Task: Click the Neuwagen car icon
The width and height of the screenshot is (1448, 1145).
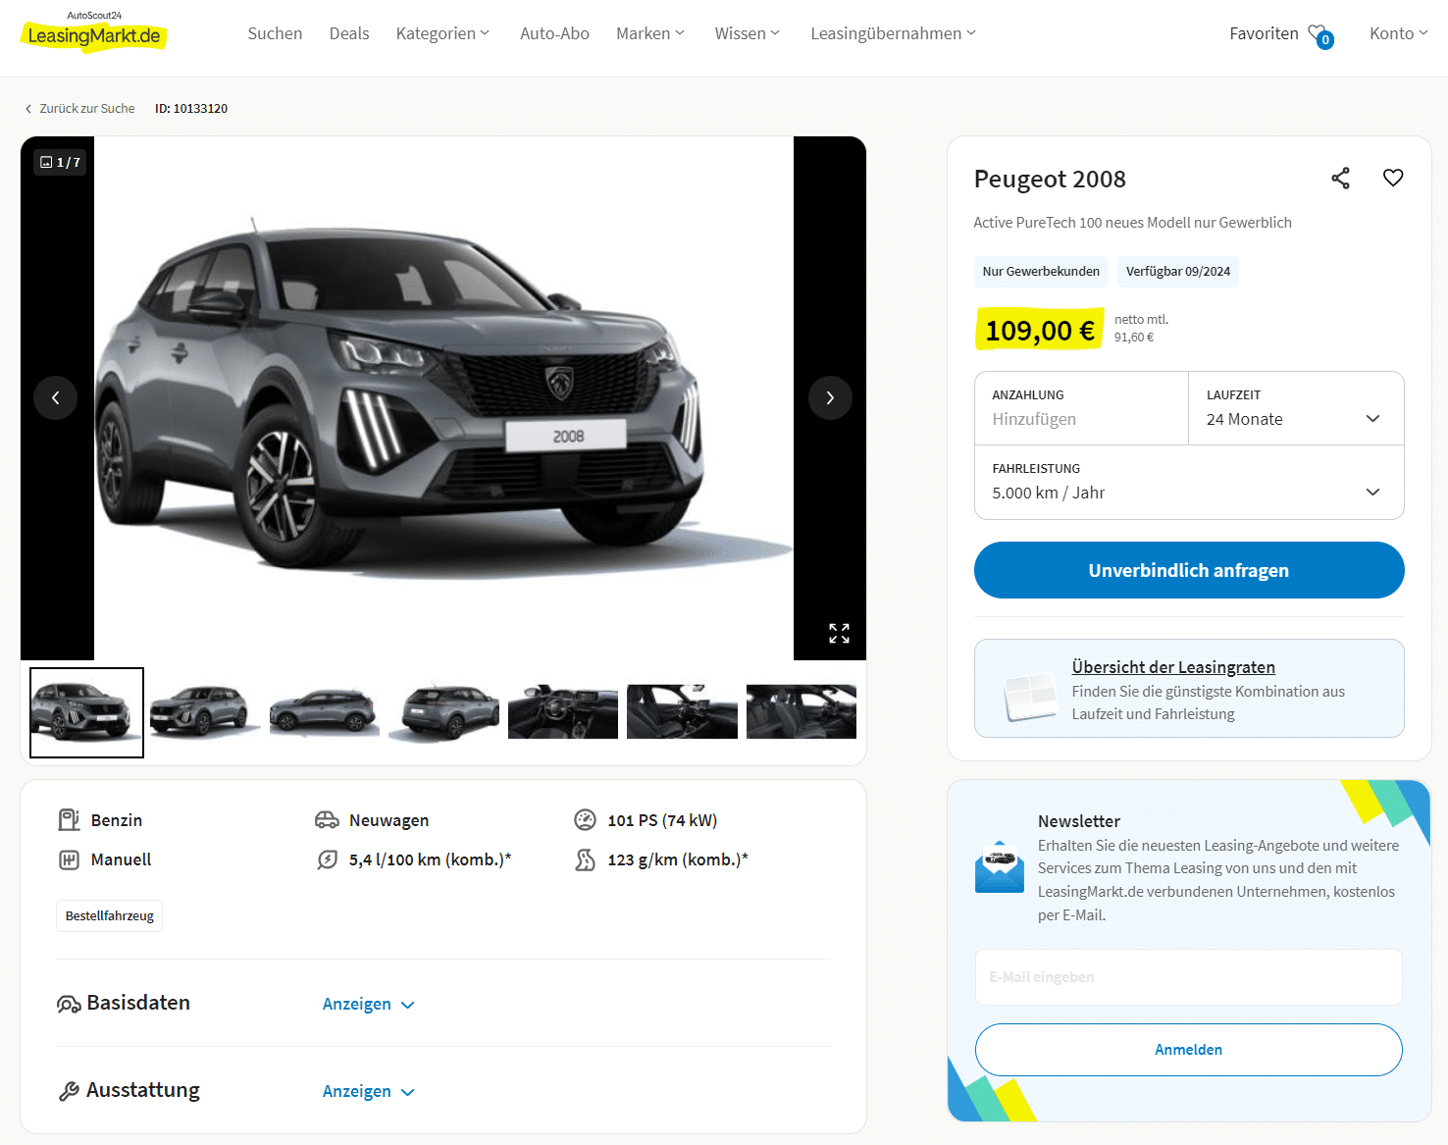Action: coord(327,819)
